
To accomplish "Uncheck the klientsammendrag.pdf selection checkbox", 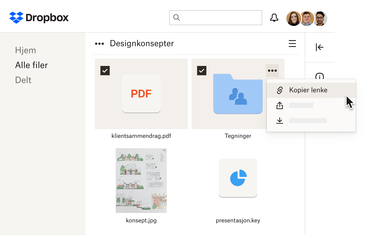I will (x=105, y=71).
